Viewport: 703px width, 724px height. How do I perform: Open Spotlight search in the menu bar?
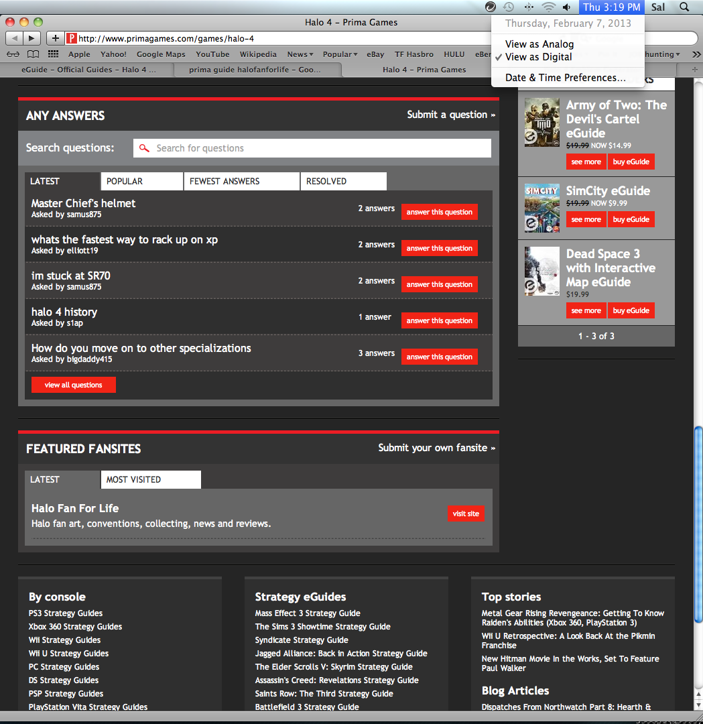(x=684, y=7)
